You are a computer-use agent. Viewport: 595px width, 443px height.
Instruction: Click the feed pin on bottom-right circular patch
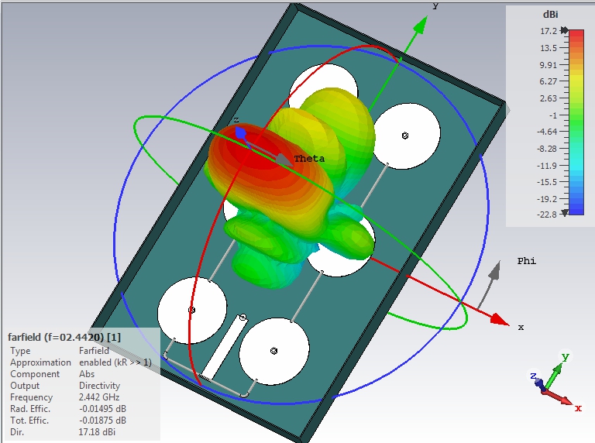tap(273, 351)
